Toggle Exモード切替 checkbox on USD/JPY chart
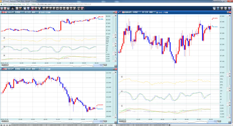The width and height of the screenshot is (233, 126). 39,69
